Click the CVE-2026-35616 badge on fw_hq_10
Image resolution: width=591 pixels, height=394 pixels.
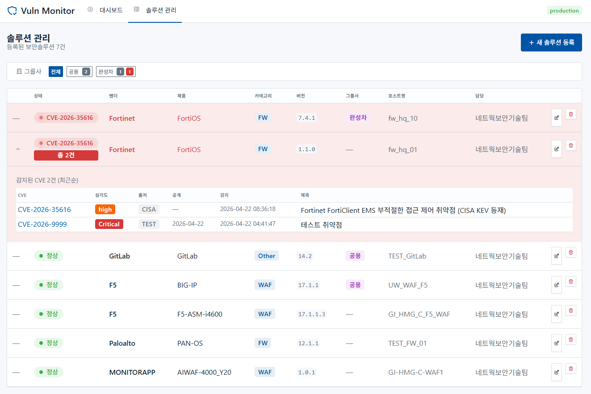pos(66,118)
